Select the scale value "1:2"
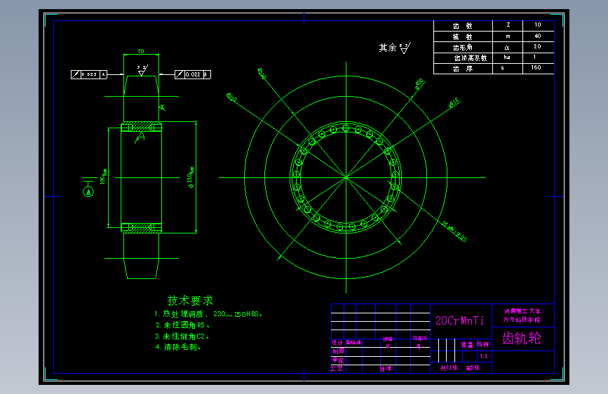This screenshot has width=608, height=394. [484, 356]
